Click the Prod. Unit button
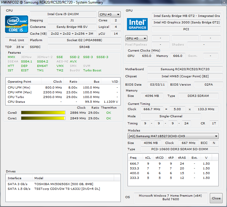The width and height of the screenshot is (227, 207). pyautogui.click(x=17, y=40)
